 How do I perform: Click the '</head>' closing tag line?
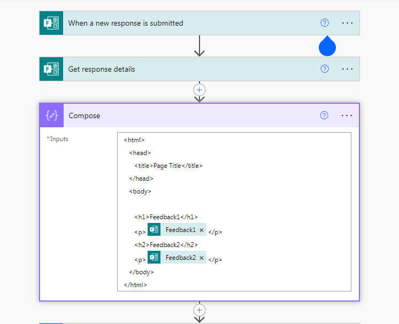pos(141,179)
